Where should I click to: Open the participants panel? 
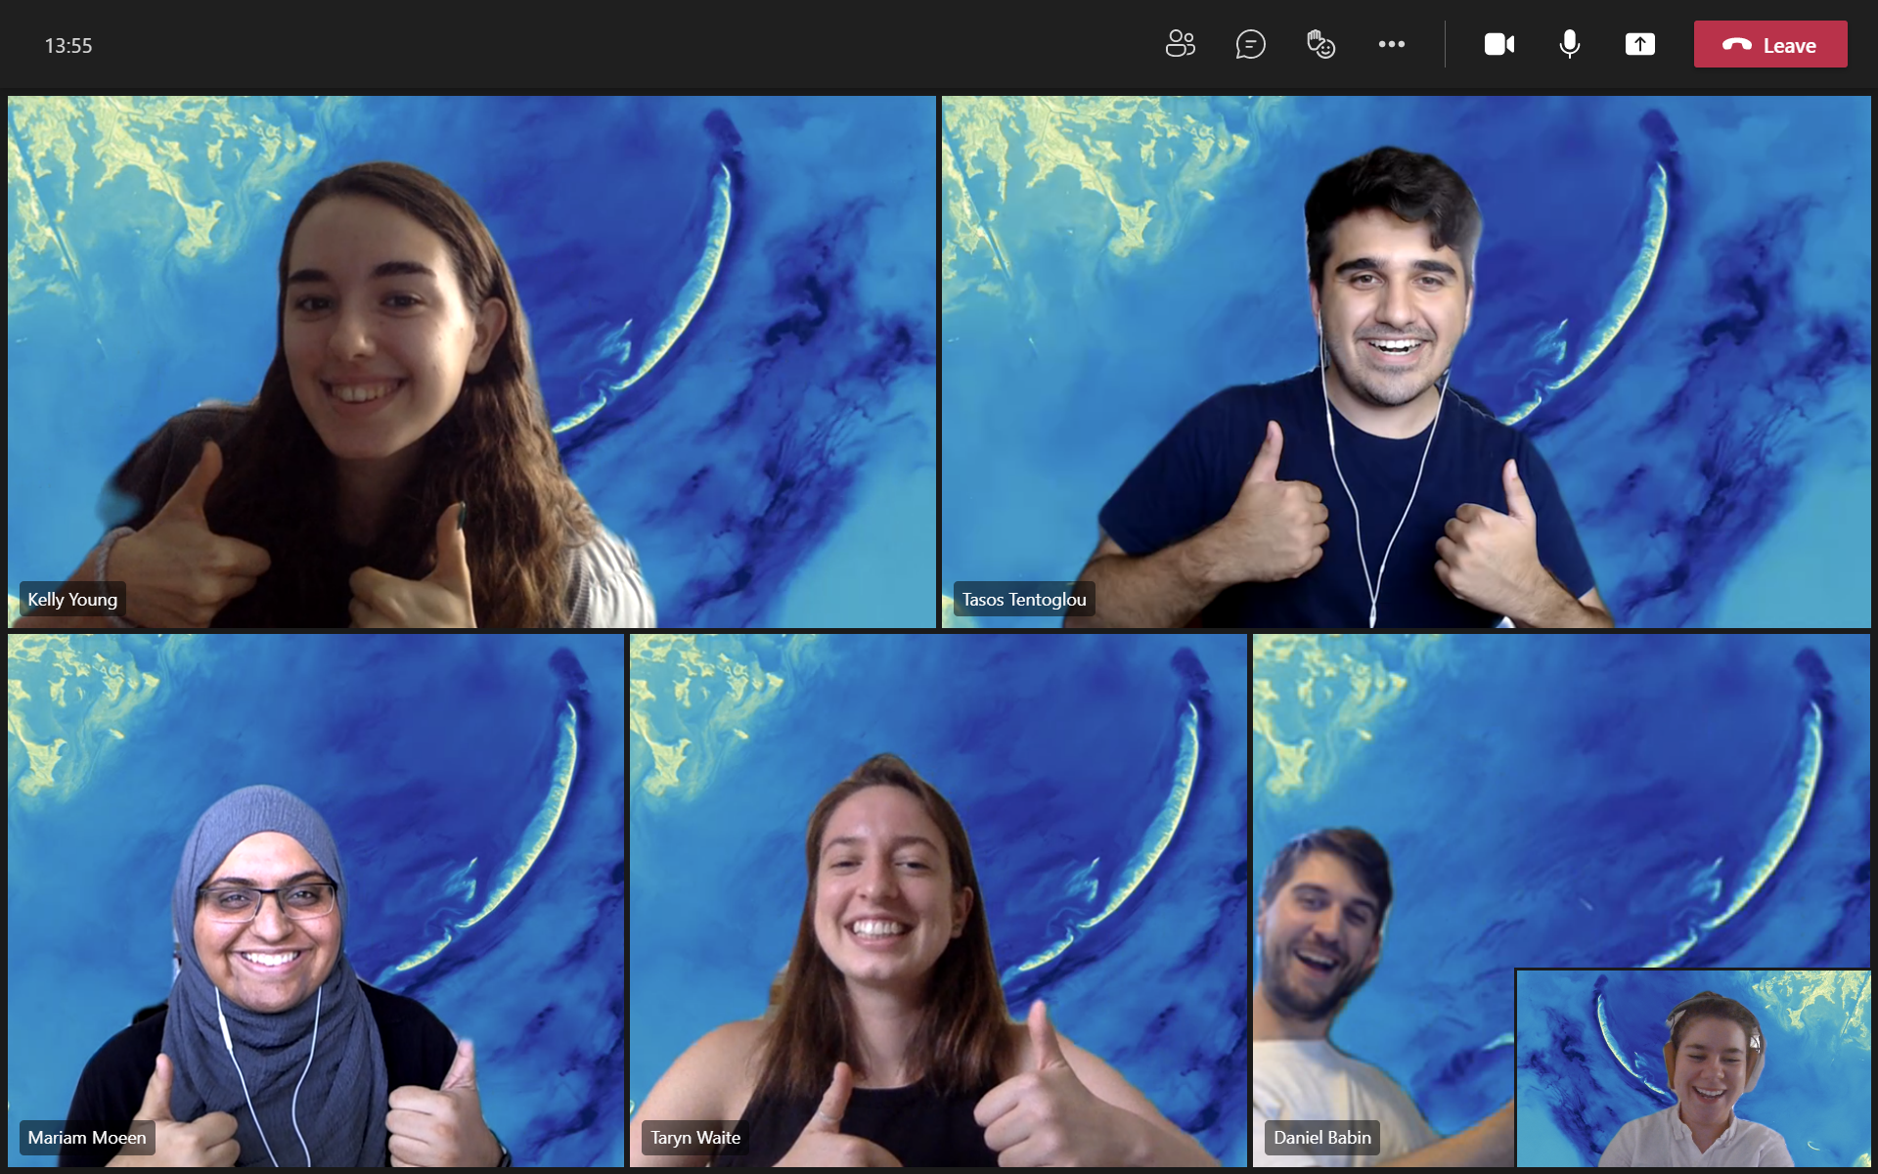[x=1180, y=44]
